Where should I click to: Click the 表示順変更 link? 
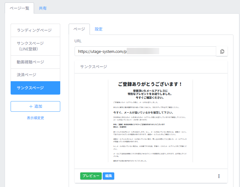(35, 118)
